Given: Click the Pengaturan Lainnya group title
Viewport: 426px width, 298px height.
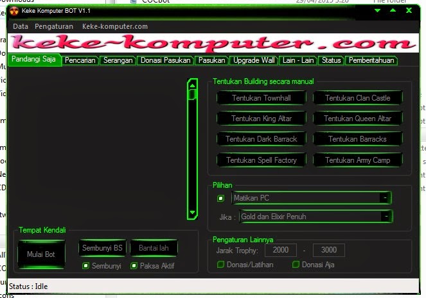Looking at the screenshot, I should coord(243,240).
